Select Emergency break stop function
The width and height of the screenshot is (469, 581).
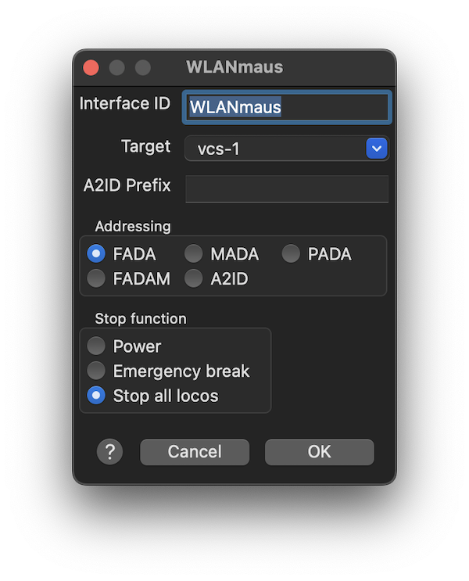pos(97,371)
